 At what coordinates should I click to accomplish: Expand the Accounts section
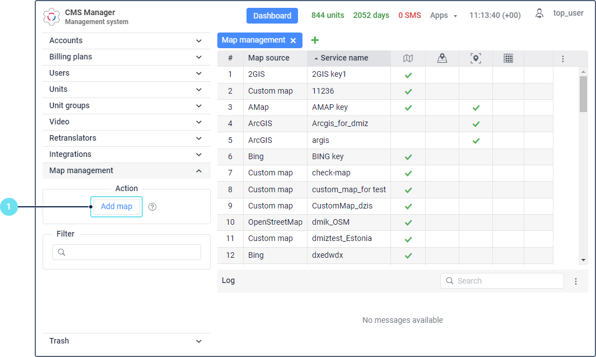pyautogui.click(x=199, y=41)
